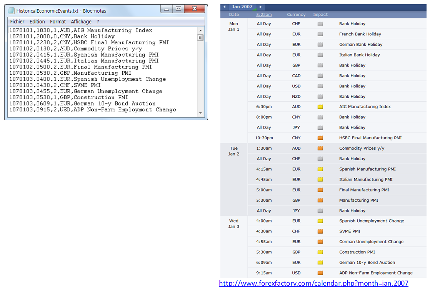Select Commodity Prices y/y event name

(362, 148)
